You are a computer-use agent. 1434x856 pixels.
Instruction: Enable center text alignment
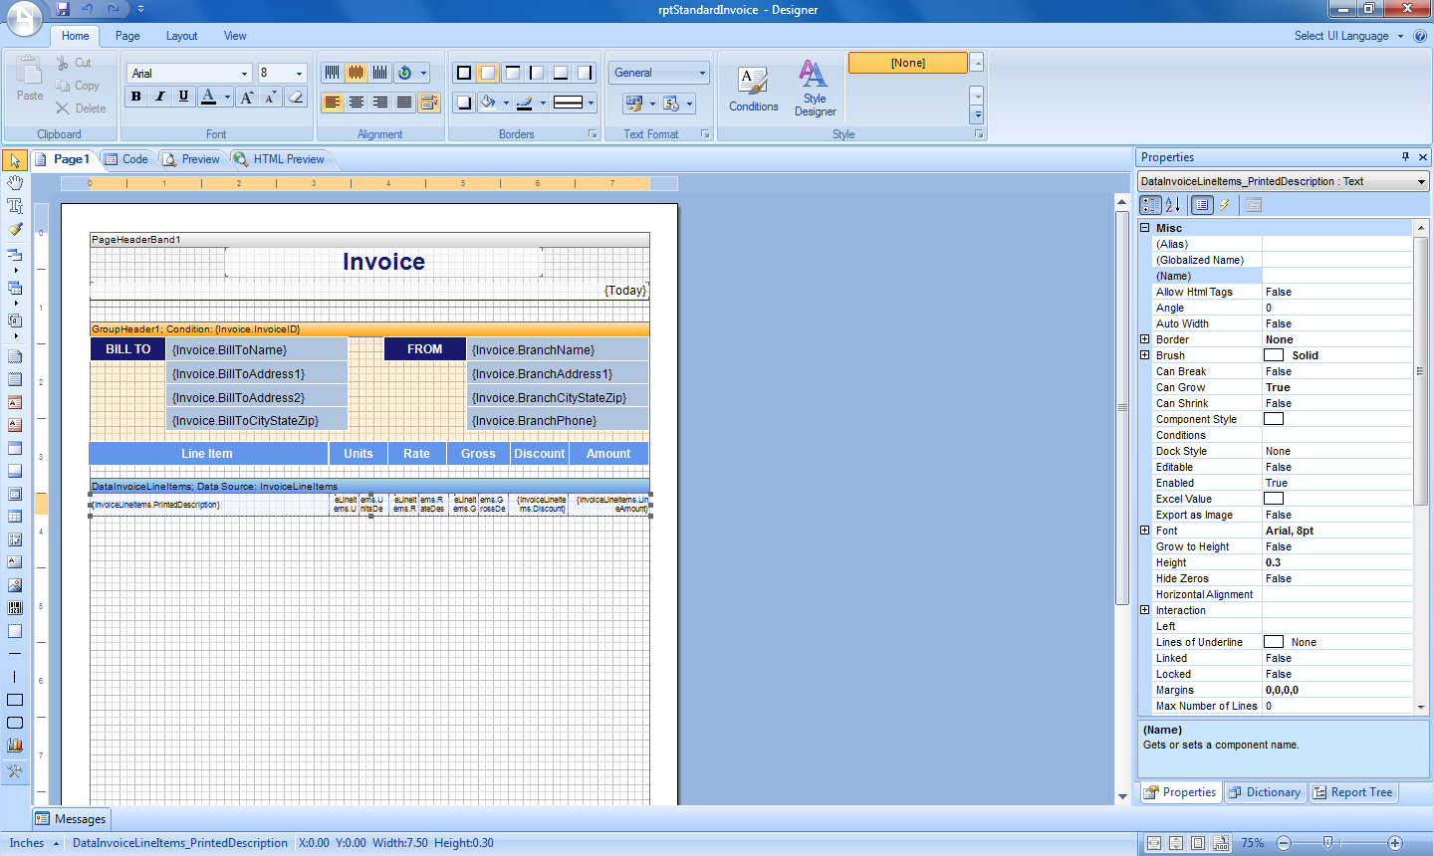[x=357, y=103]
